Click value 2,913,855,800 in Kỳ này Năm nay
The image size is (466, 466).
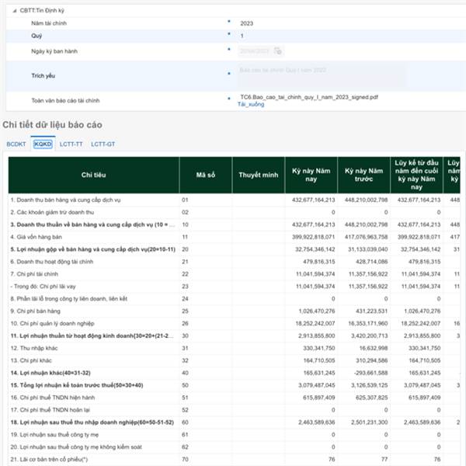pyautogui.click(x=317, y=336)
